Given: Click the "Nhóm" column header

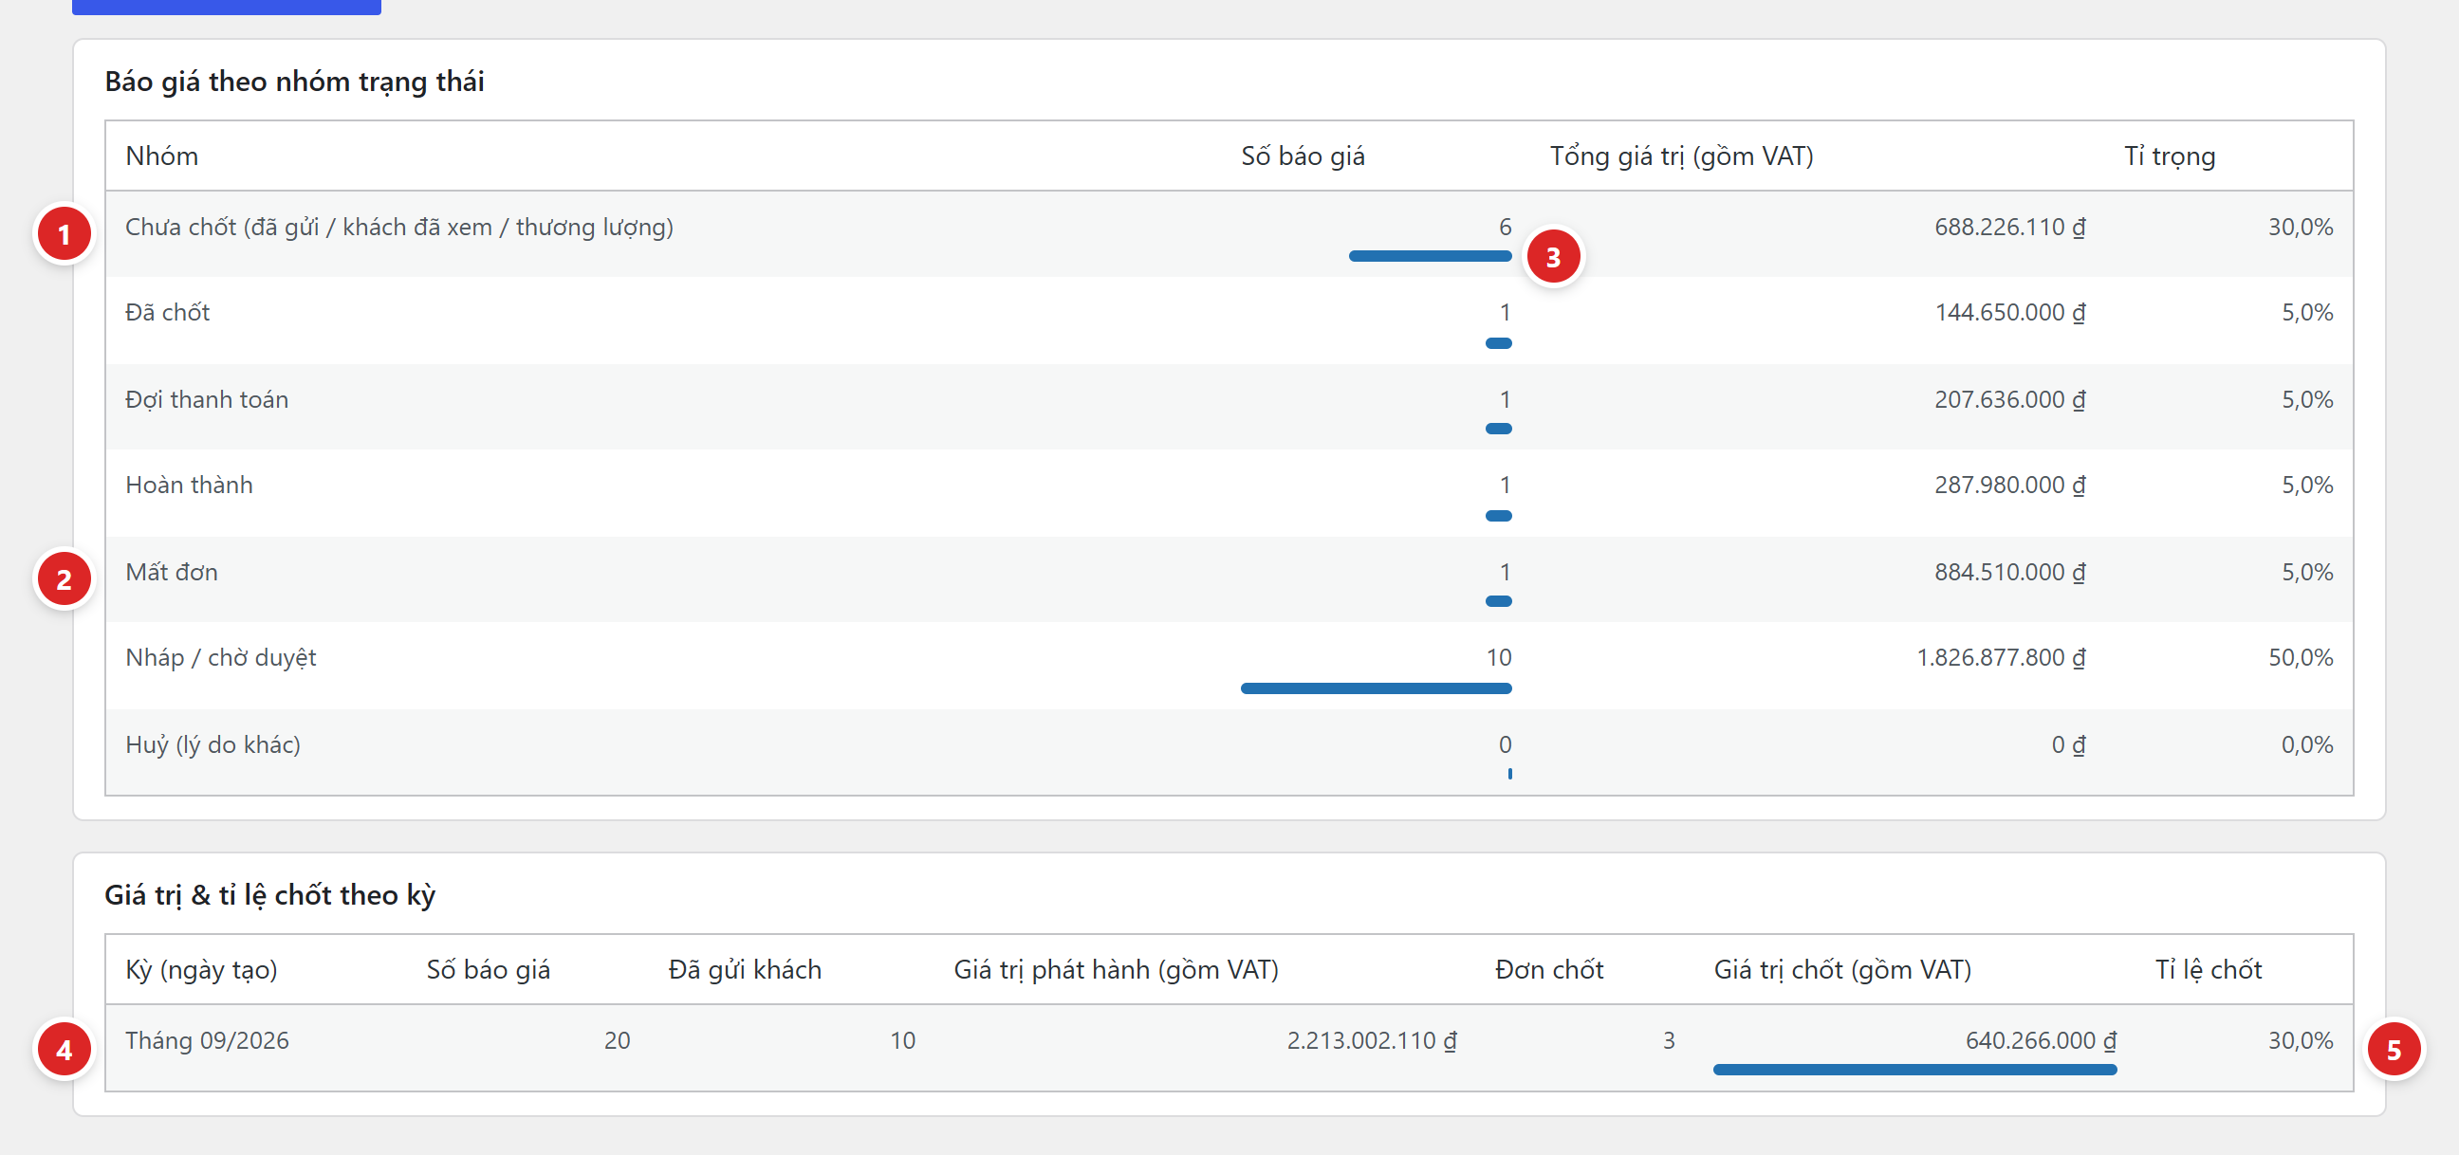Looking at the screenshot, I should click(x=161, y=156).
